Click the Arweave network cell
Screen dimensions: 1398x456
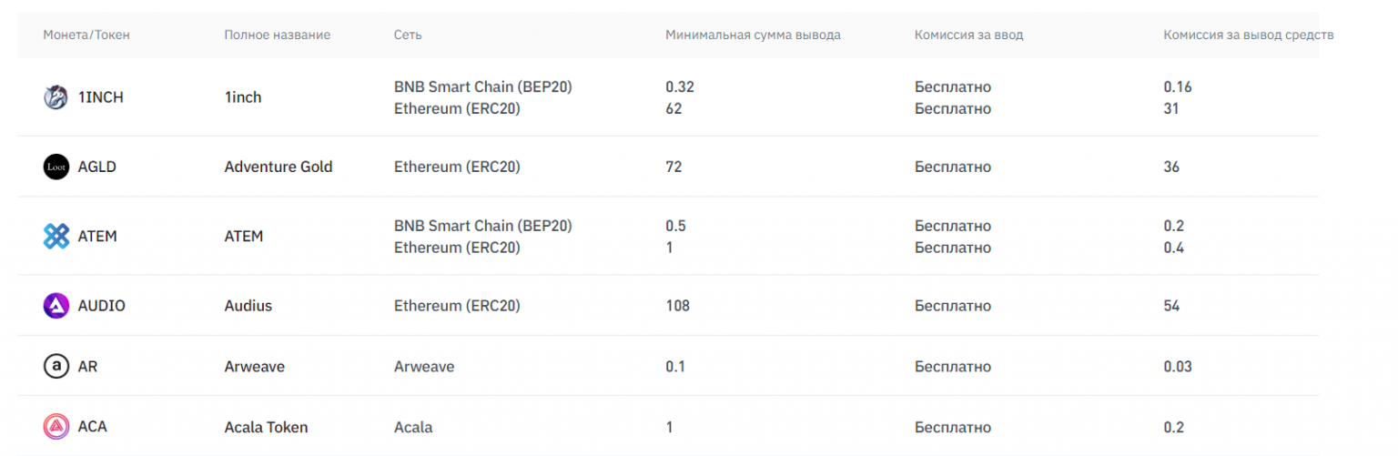tap(424, 367)
